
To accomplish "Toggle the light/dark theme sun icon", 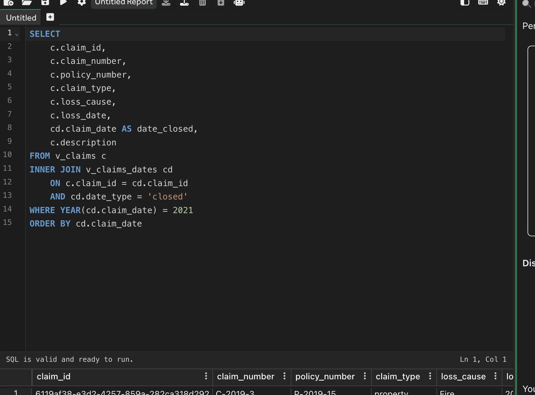I will [501, 3].
